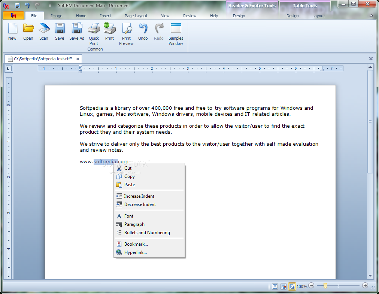Open Paragraph settings from the context menu

point(149,224)
